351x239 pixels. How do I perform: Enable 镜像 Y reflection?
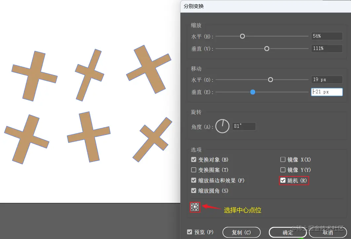tap(283, 170)
